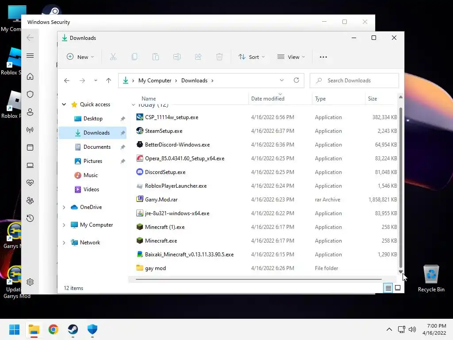Select Opera setup x64 file
This screenshot has height=340, width=453.
tap(184, 158)
